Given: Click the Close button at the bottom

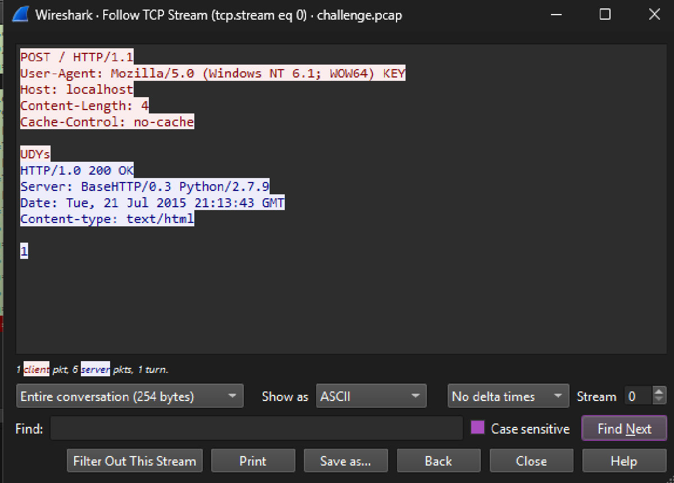Looking at the screenshot, I should [531, 461].
